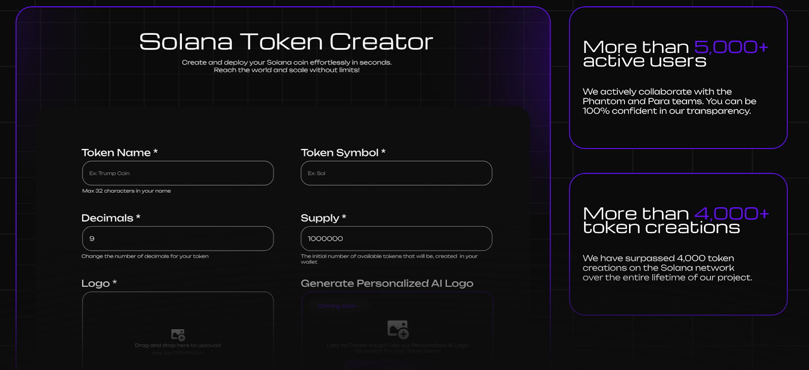
Task: Click the "Generate Personalized AI Logo" heading
Action: pyautogui.click(x=387, y=283)
